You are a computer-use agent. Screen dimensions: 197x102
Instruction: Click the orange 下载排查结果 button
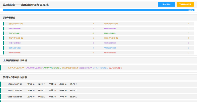(x=185, y=4)
